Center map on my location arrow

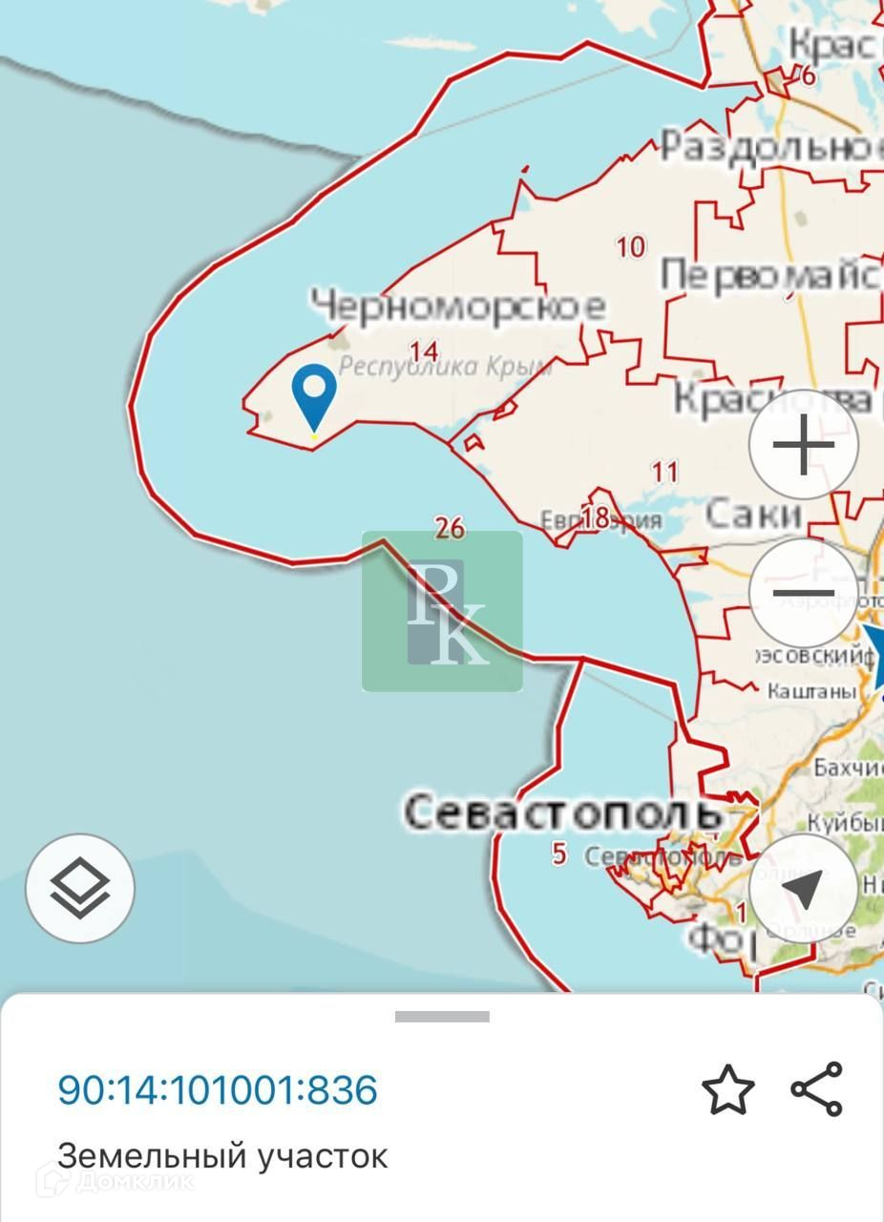click(804, 888)
